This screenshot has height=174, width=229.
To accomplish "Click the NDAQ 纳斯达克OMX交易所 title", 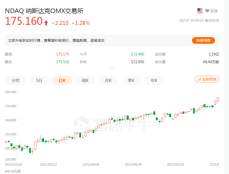I will point(44,11).
